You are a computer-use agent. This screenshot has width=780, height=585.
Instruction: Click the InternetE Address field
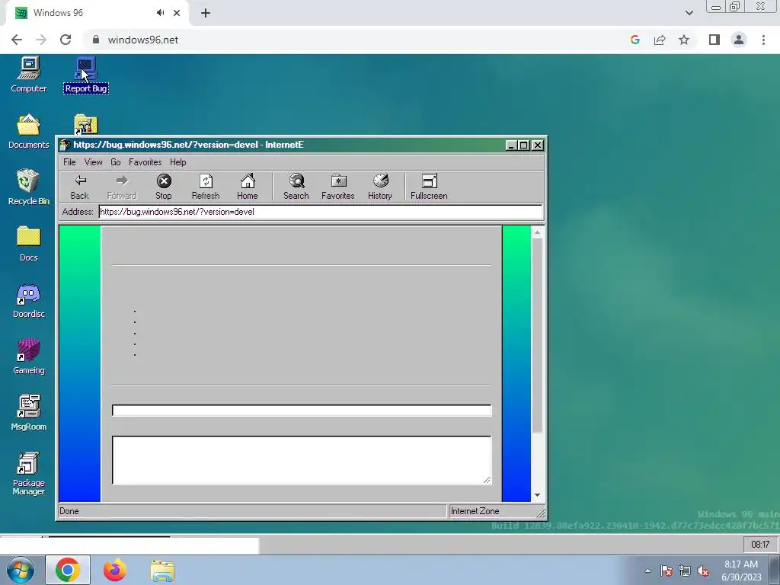[x=321, y=212]
